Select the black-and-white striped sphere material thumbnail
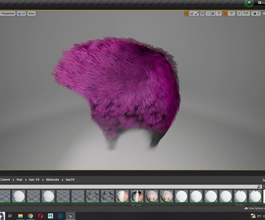 (137, 196)
